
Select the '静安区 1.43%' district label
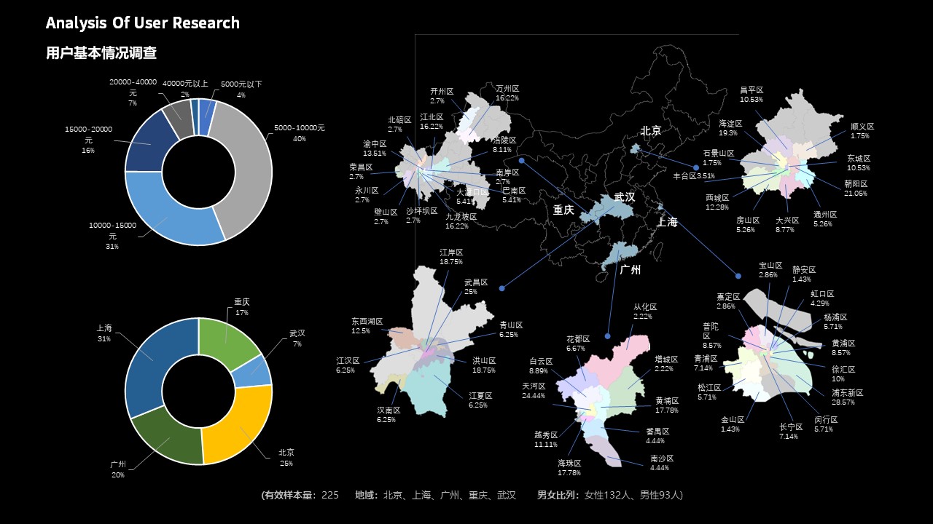804,274
